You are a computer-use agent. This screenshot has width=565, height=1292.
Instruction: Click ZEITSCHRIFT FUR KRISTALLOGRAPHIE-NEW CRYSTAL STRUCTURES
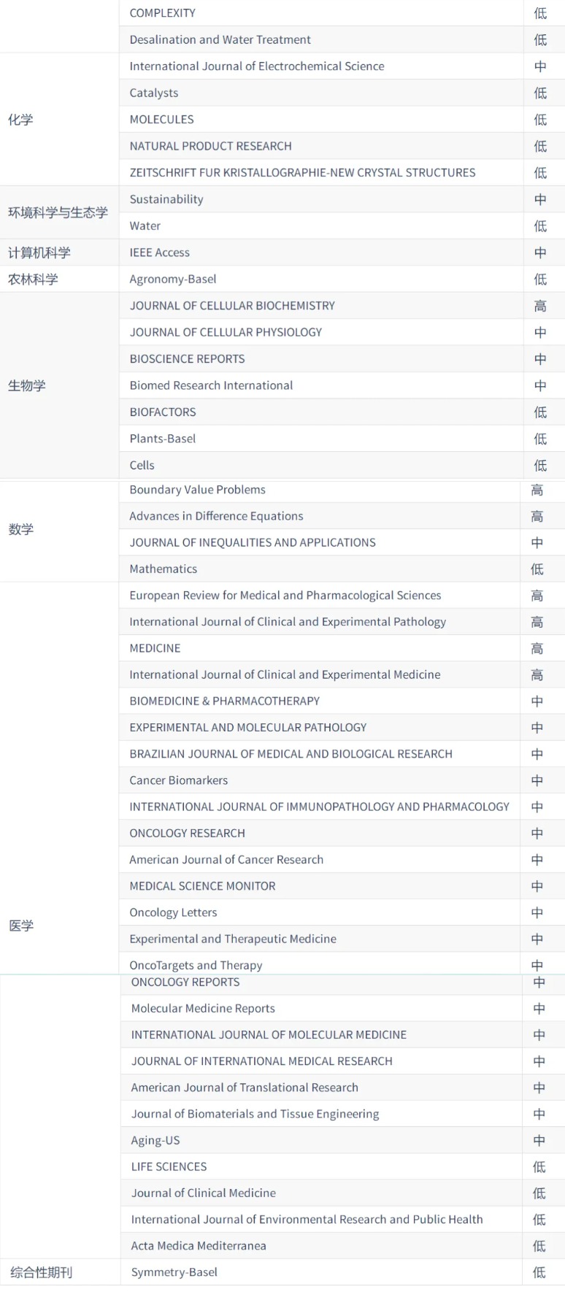tap(302, 173)
